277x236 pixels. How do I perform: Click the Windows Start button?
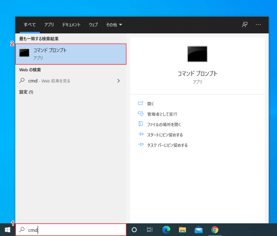pos(7,230)
